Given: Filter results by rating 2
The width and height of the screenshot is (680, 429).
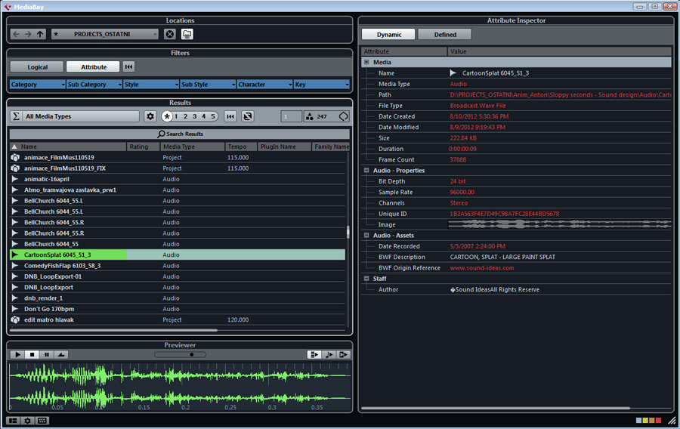Looking at the screenshot, I should click(x=185, y=116).
